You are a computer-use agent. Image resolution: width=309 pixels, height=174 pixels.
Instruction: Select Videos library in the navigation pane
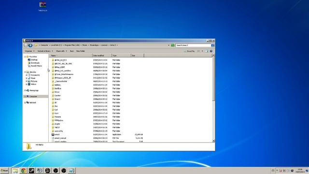[33, 84]
